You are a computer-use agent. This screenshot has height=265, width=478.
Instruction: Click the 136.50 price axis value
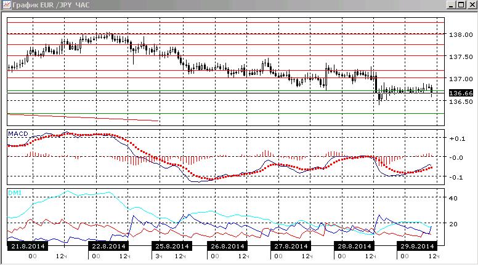coord(461,101)
